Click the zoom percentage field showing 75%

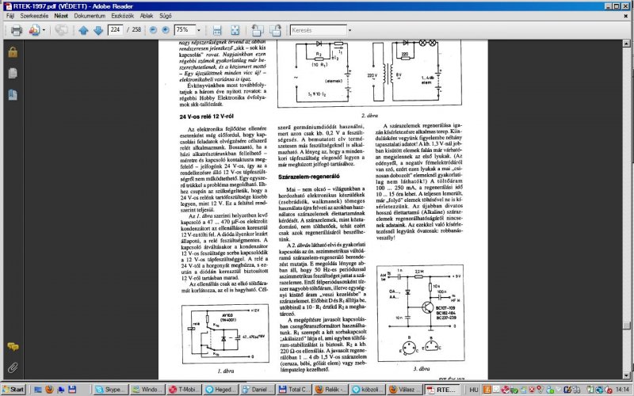[185, 30]
